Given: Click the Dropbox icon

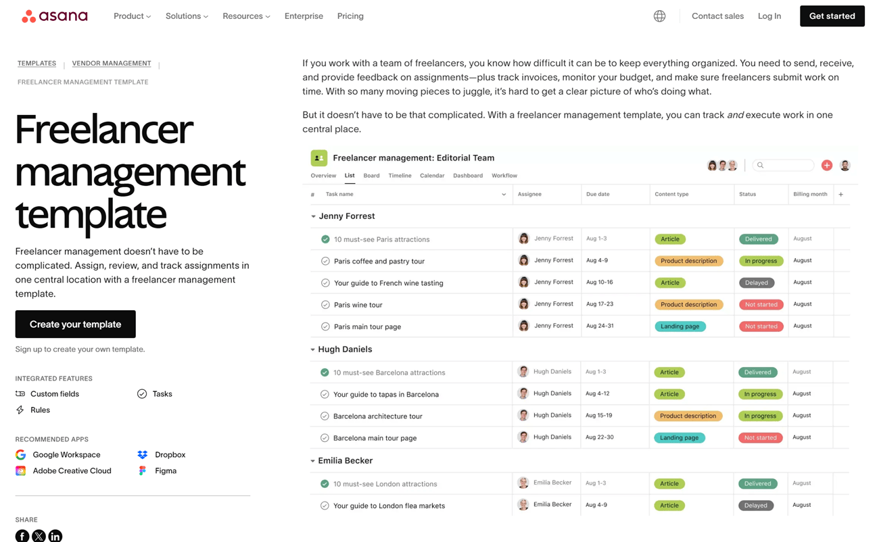Looking at the screenshot, I should [x=142, y=455].
